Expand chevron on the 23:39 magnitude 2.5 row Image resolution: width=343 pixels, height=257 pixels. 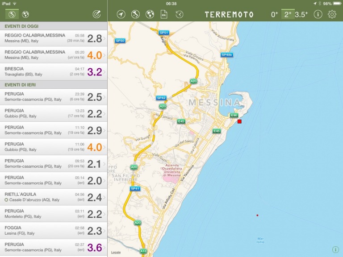(105, 97)
